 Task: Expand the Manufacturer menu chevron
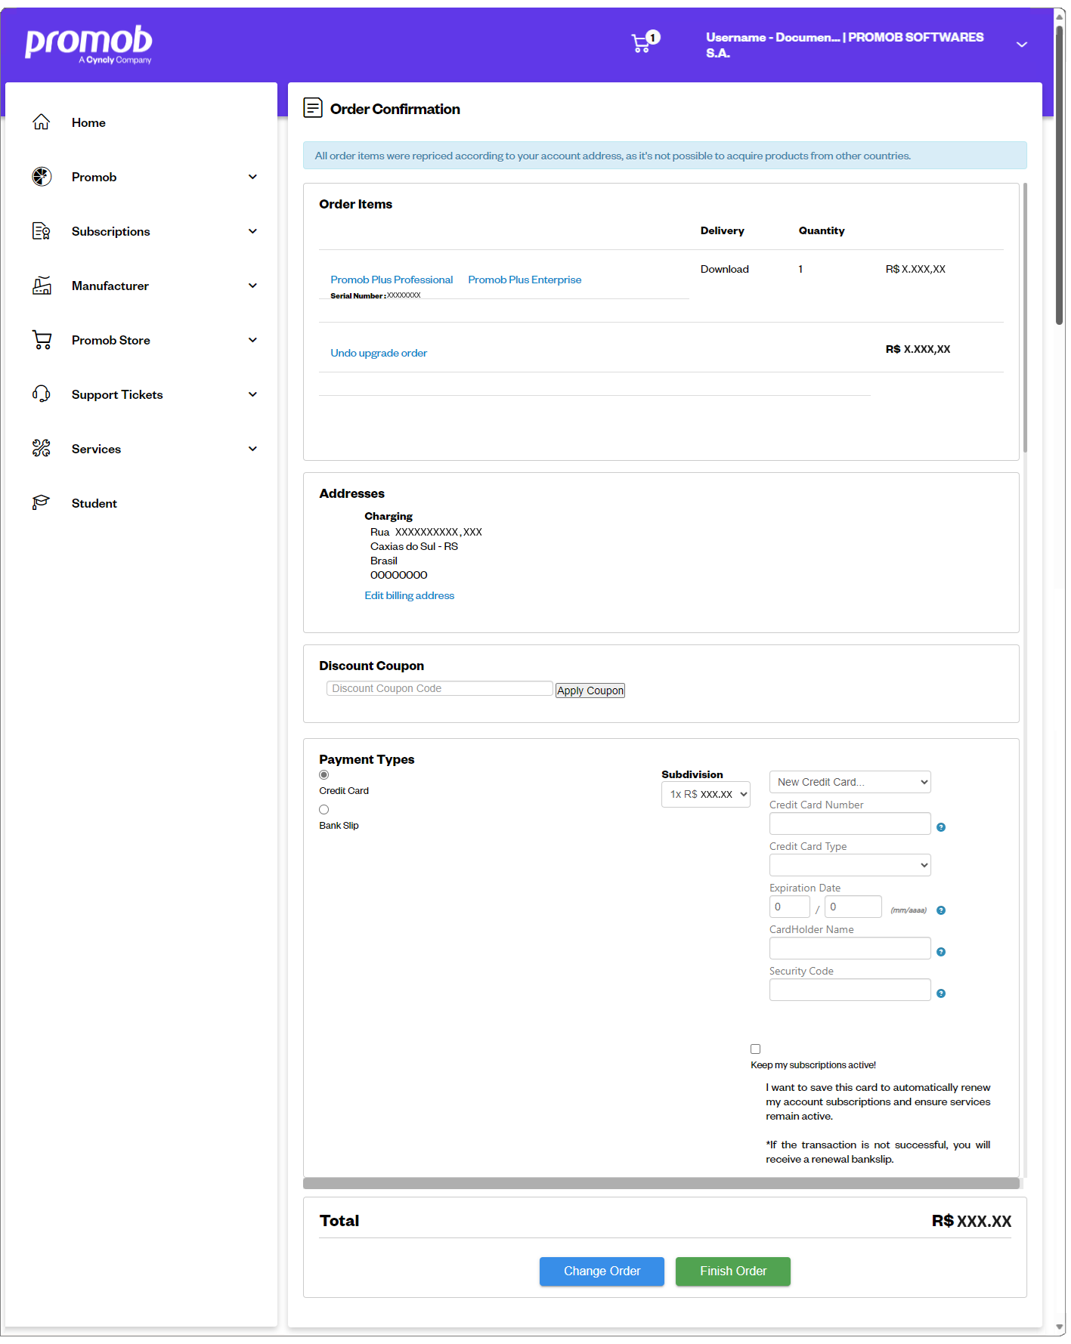click(x=252, y=286)
